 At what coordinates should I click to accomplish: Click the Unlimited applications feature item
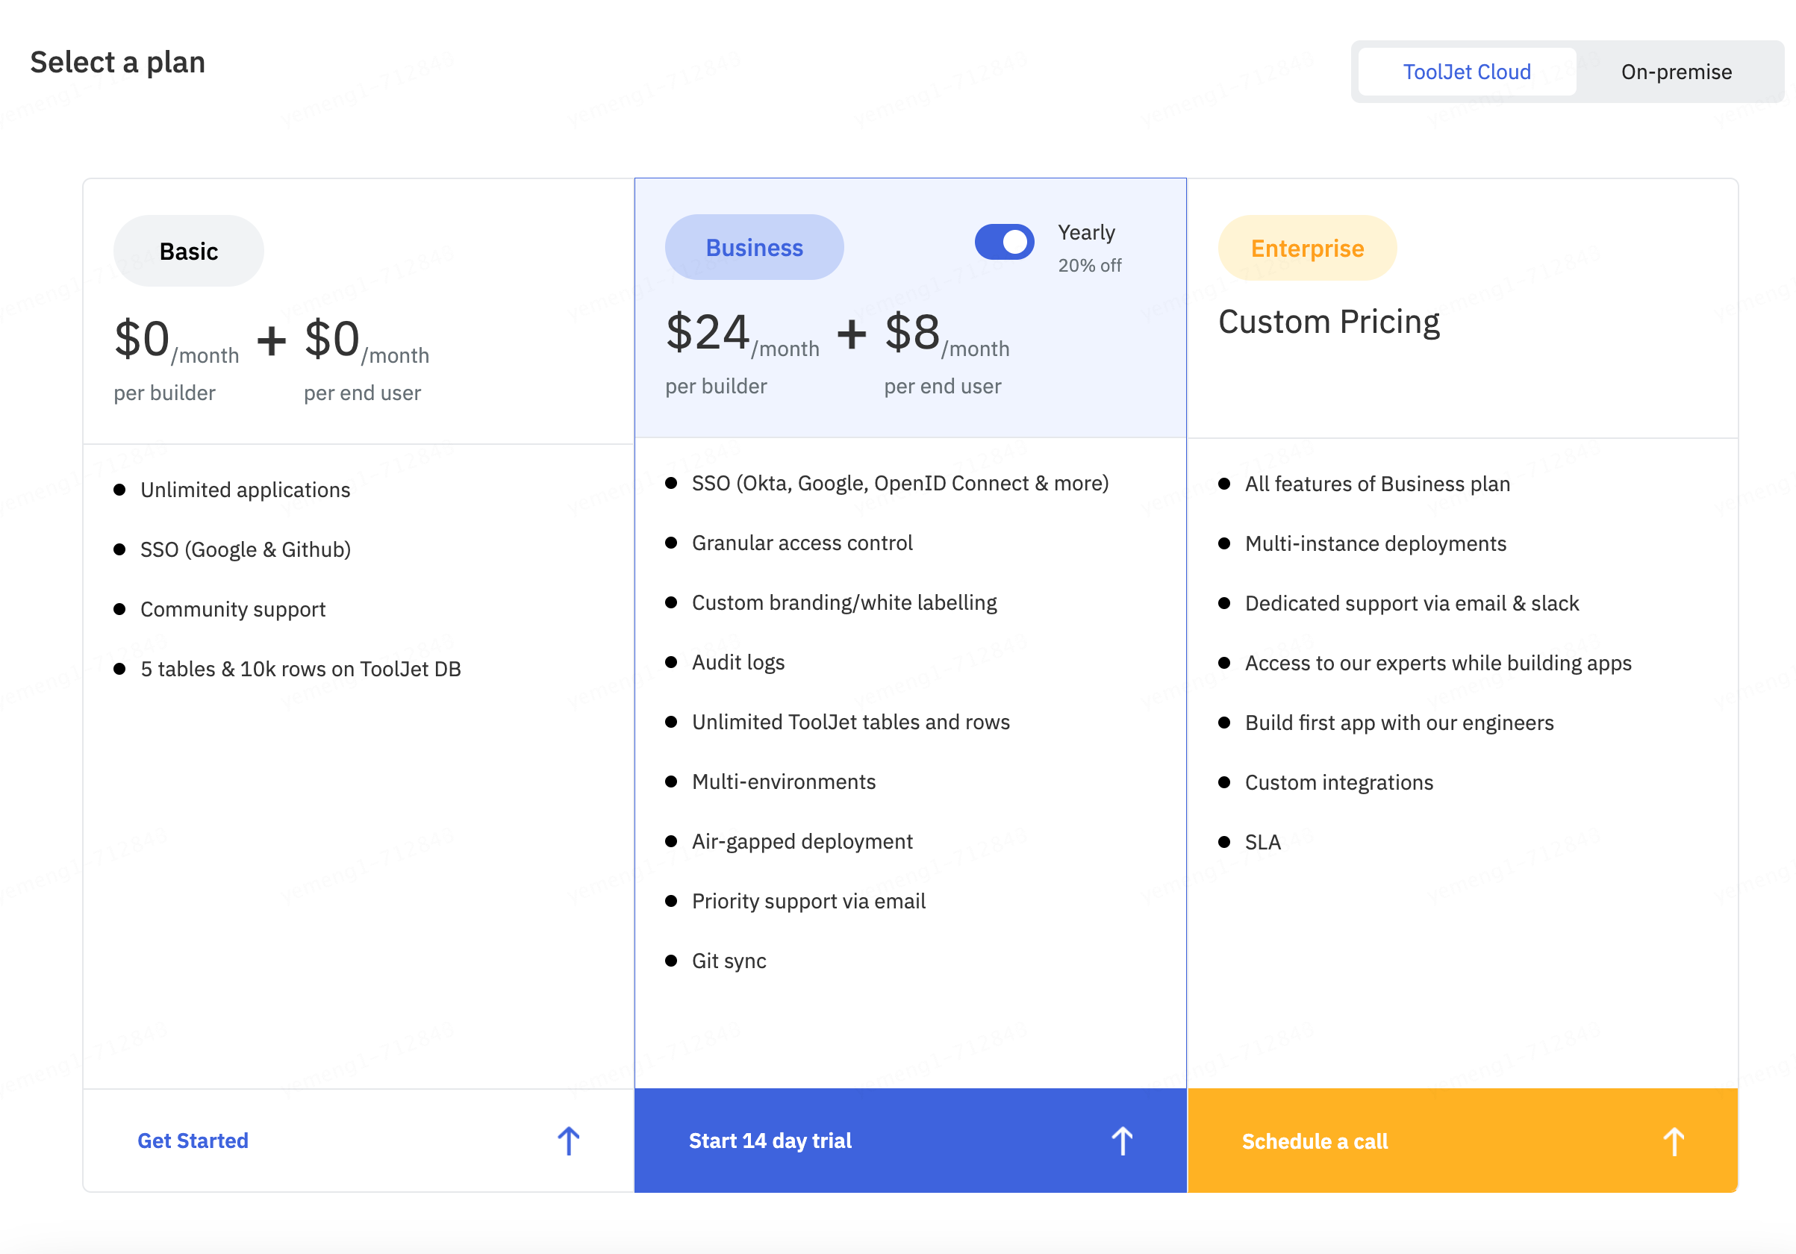click(x=245, y=490)
